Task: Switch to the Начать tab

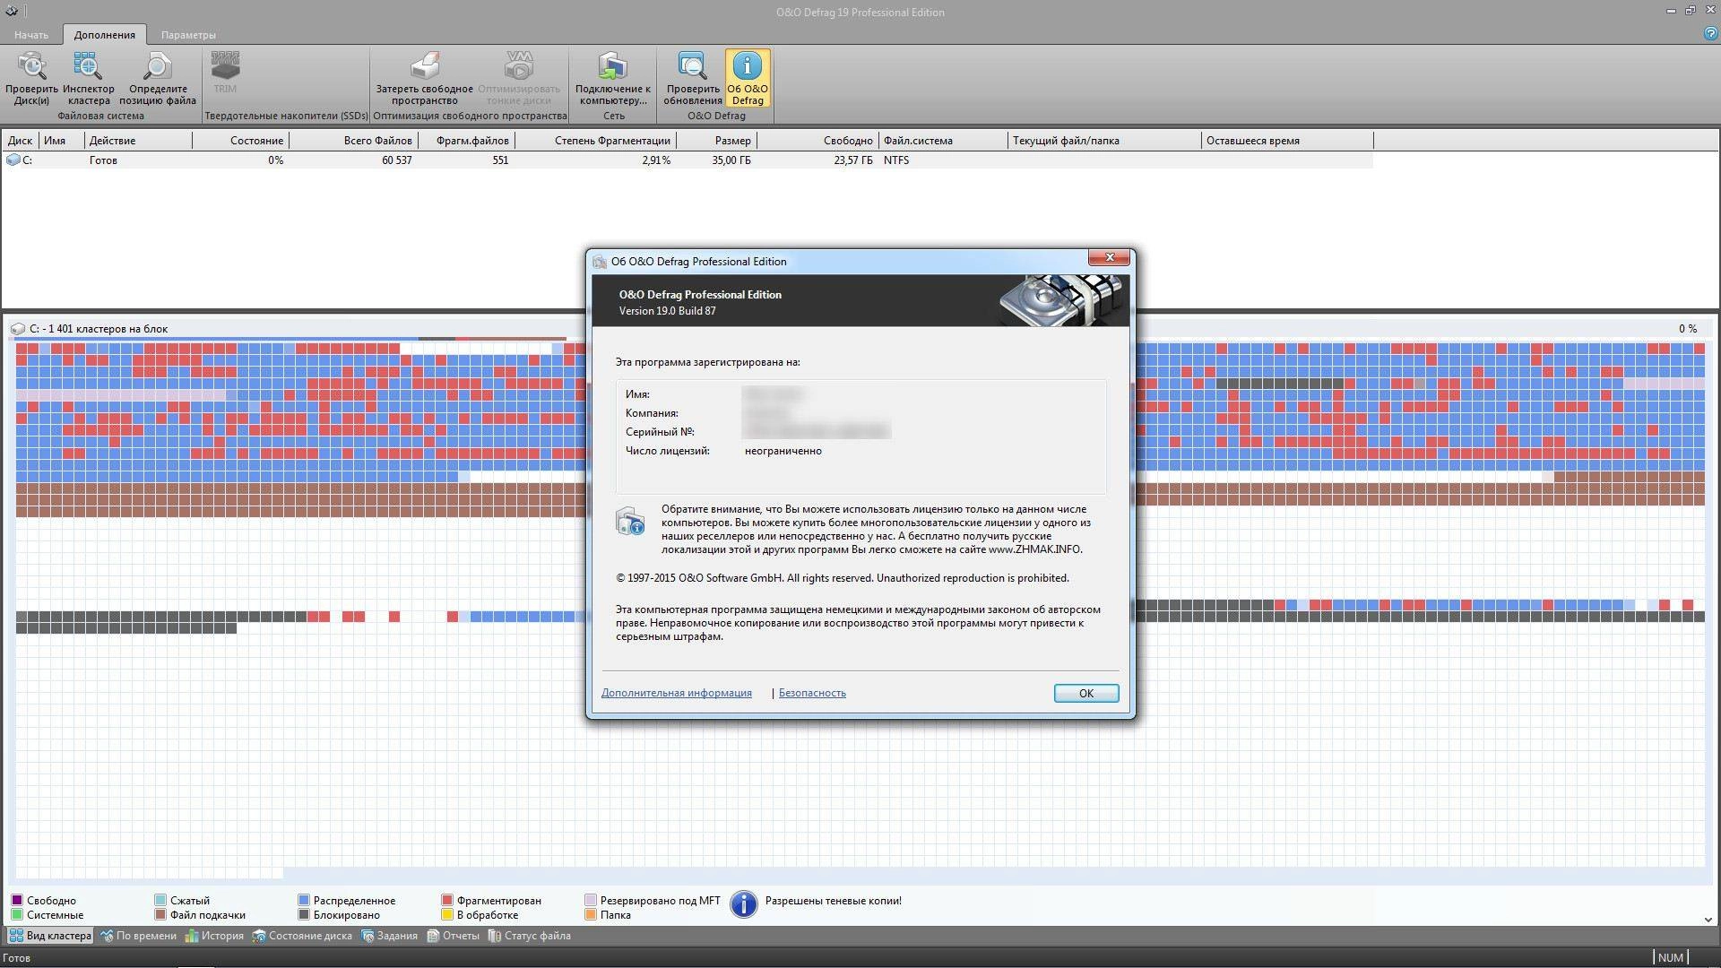Action: pyautogui.click(x=31, y=35)
